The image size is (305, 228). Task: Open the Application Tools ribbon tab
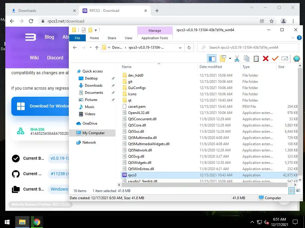[x=155, y=38]
